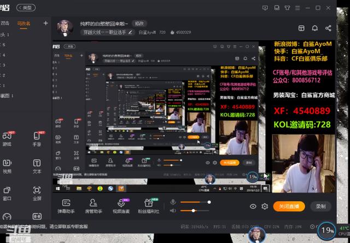
Task: Add a 视频 video source in main sidebar
Action: pos(7,166)
